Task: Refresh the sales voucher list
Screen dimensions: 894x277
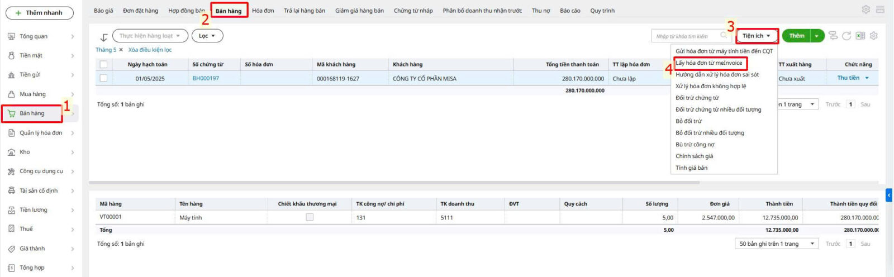Action: (847, 36)
